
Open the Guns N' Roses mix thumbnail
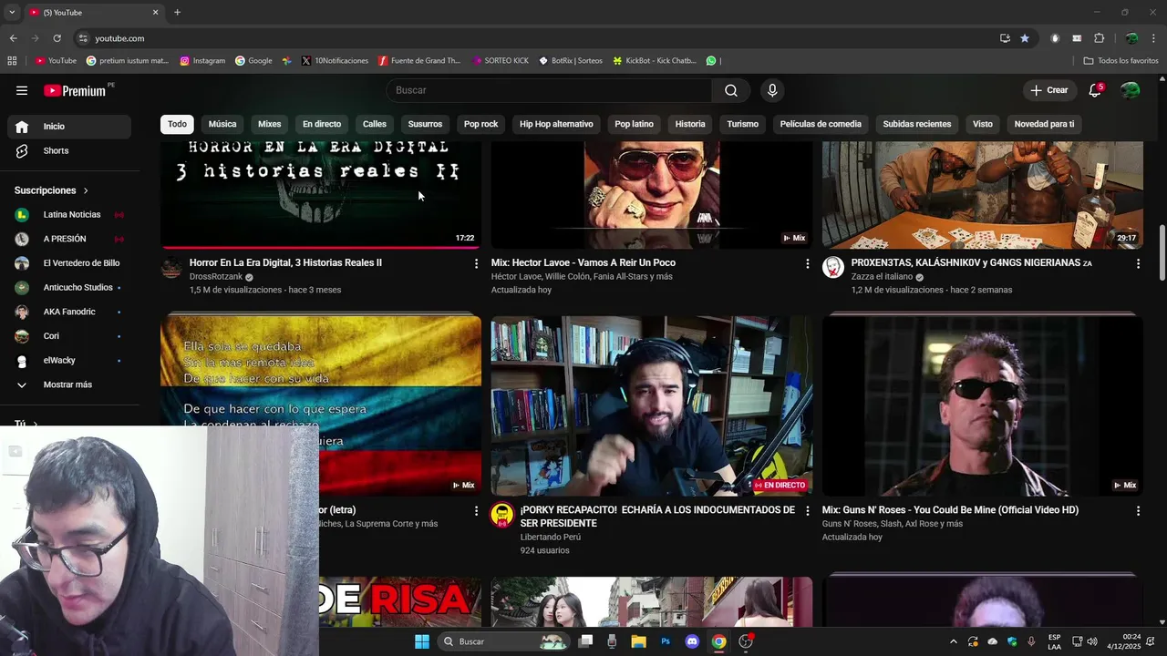[x=983, y=406]
